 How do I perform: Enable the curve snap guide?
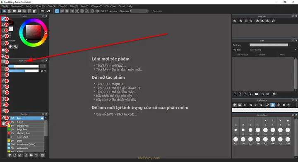click(x=87, y=11)
